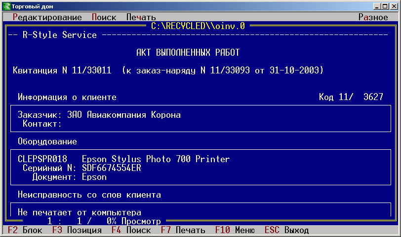Click the heading АКТ ВЫПОЛНЕННЫХ РАБОТ
The width and height of the screenshot is (401, 237).
[188, 53]
